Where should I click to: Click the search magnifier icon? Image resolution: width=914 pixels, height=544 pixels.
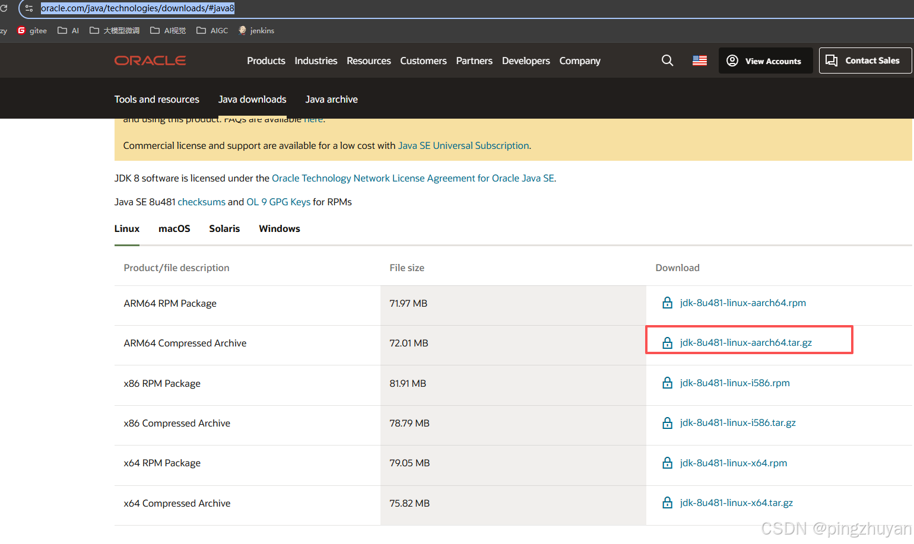point(667,61)
